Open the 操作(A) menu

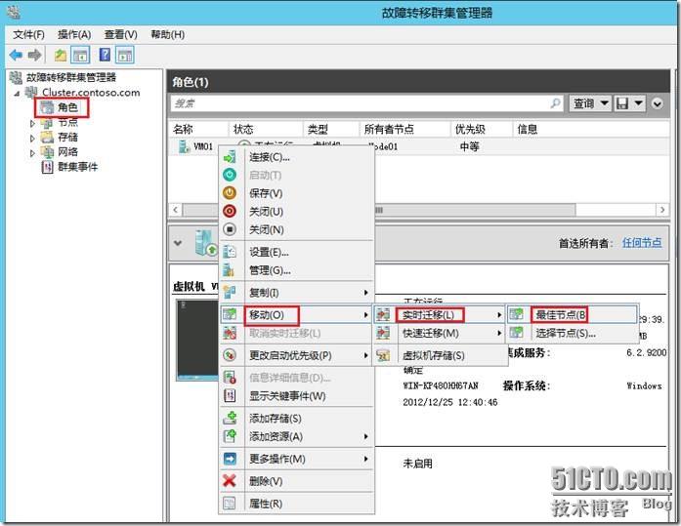click(x=74, y=34)
